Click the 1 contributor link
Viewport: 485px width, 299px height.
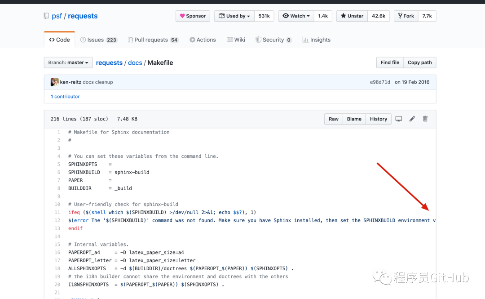[65, 96]
